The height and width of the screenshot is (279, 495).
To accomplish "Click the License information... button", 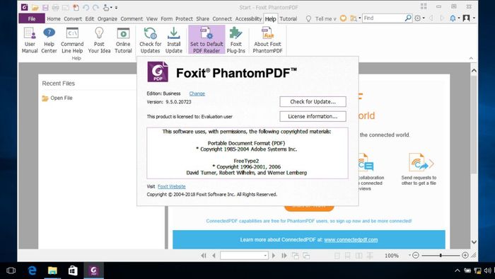I will [x=313, y=116].
